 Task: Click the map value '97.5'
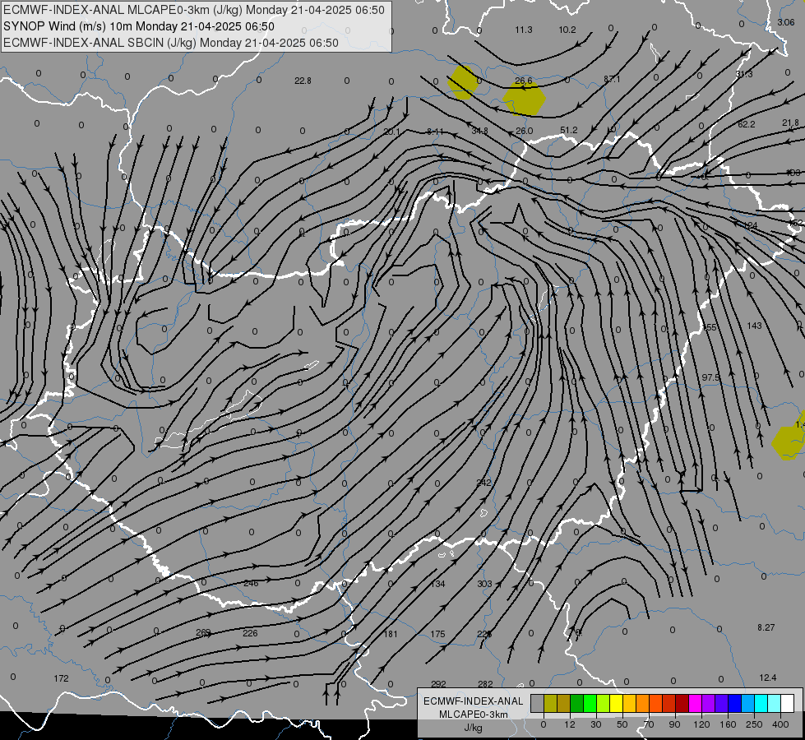point(711,377)
